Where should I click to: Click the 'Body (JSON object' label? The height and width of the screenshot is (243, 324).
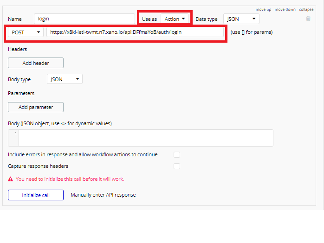60,123
